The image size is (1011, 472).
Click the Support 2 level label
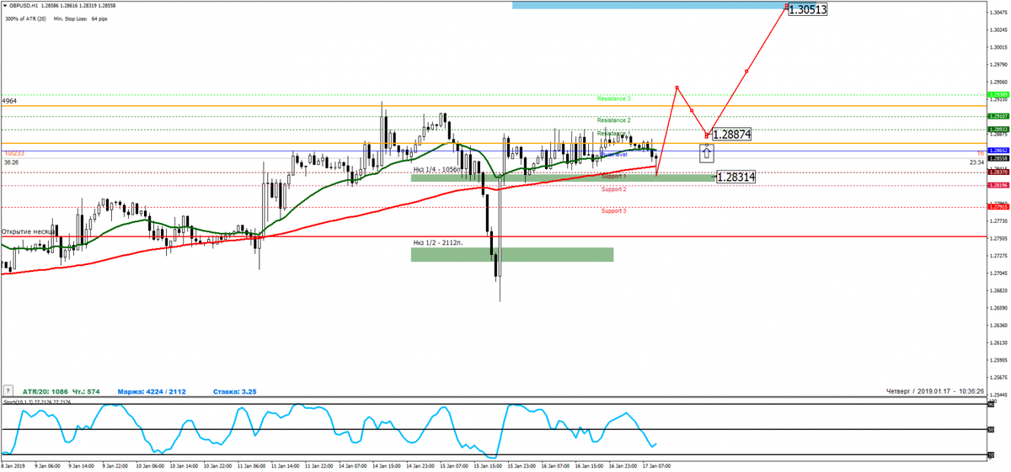point(613,189)
